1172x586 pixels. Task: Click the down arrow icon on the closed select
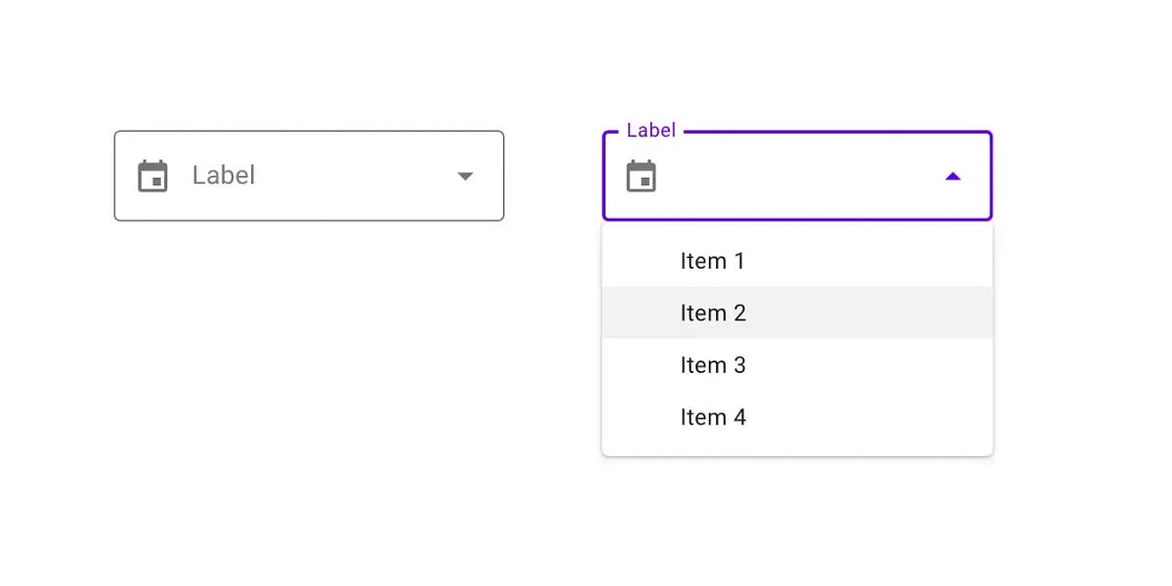pos(466,176)
